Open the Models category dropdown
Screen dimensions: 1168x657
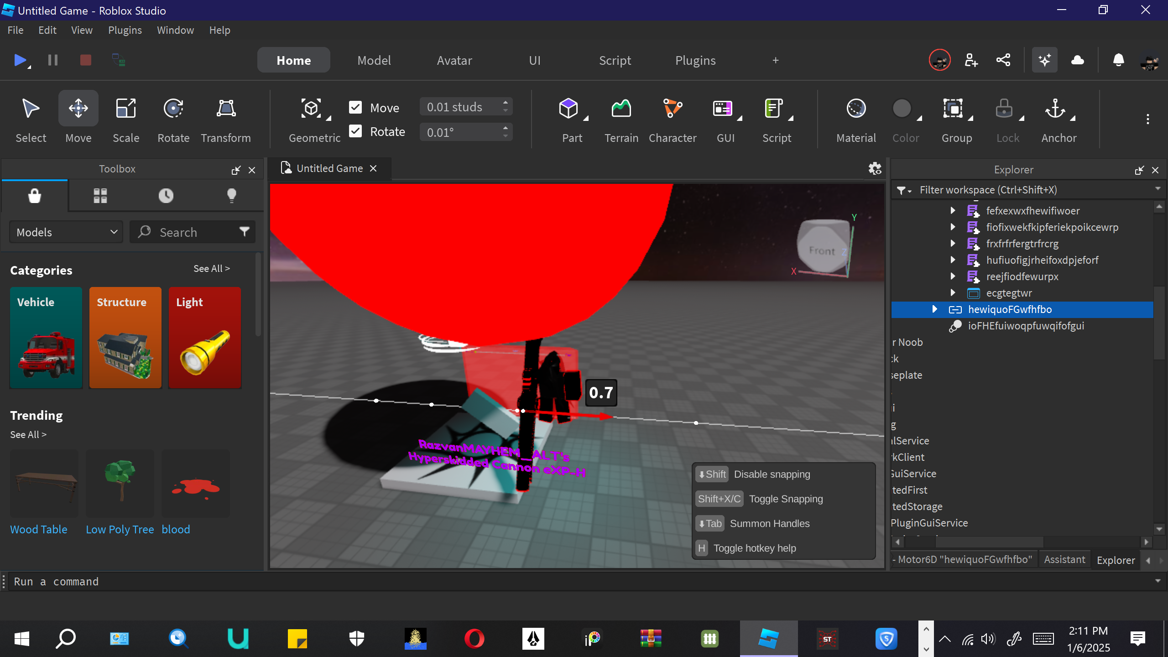click(67, 232)
